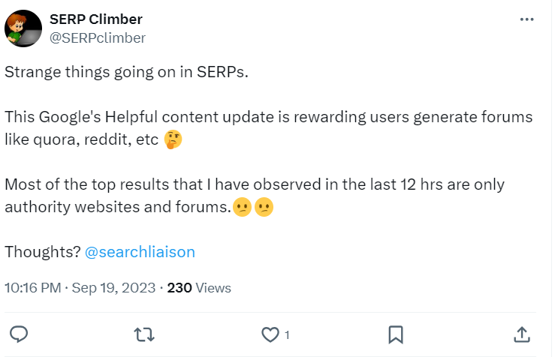The image size is (558, 357).
Task: Click the last confused face emoji
Action: (x=264, y=207)
